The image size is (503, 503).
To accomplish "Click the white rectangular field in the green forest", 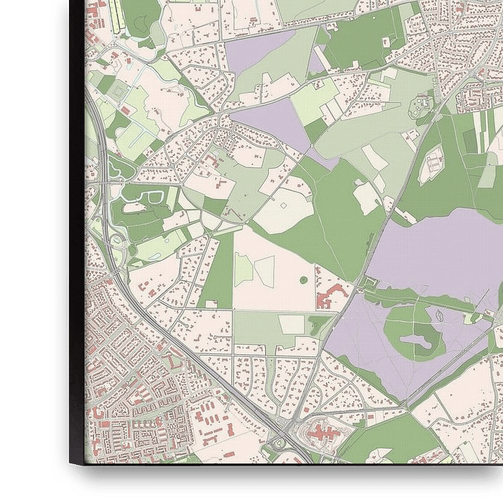I will (x=366, y=198).
